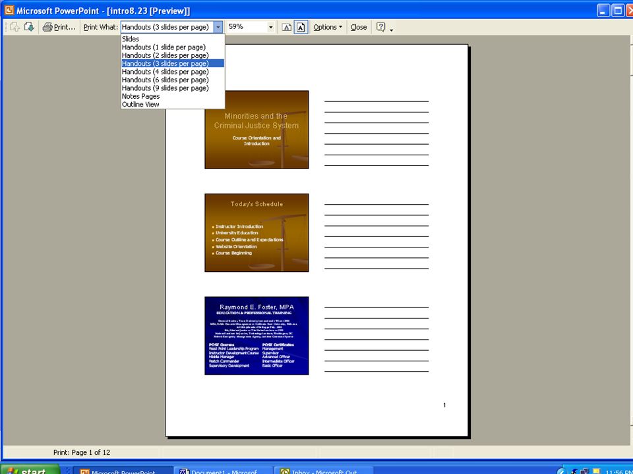633x474 pixels.
Task: Select Notes Pages option
Action: pos(173,96)
